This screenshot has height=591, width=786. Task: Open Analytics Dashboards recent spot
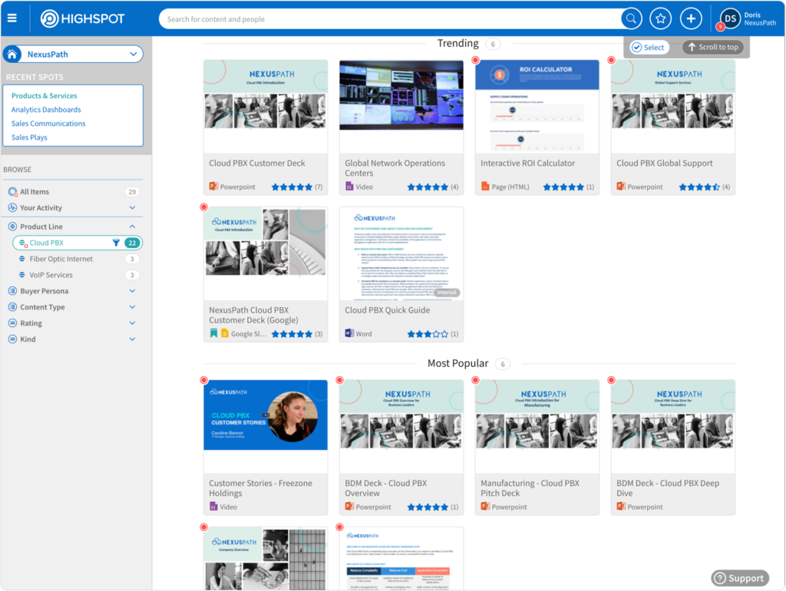point(46,109)
